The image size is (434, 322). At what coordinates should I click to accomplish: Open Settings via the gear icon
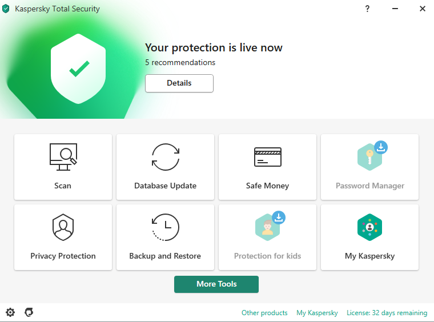(x=10, y=312)
